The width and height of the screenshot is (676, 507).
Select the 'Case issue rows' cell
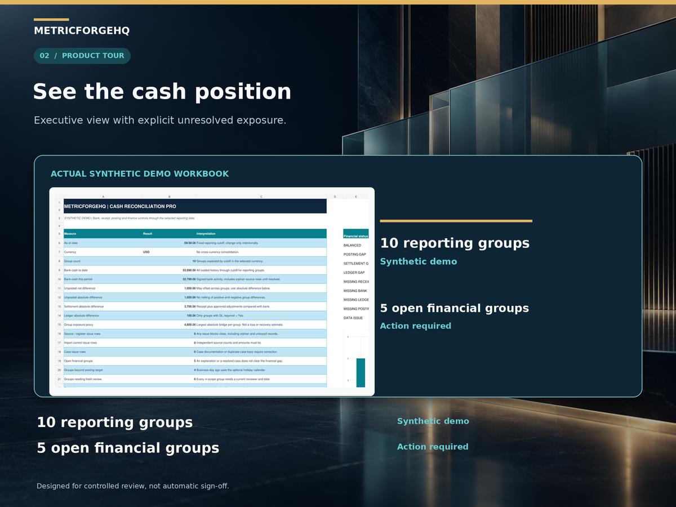click(x=103, y=352)
